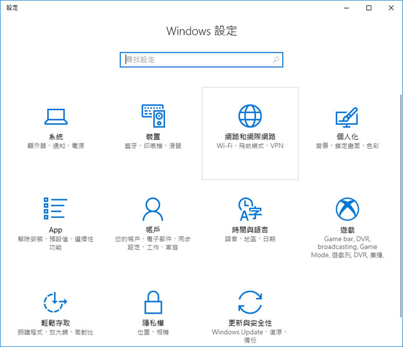Screen dimensions: 403x347
Task: Click 朗讀程式、放大鏡、高對比 description
Action: pos(56,332)
